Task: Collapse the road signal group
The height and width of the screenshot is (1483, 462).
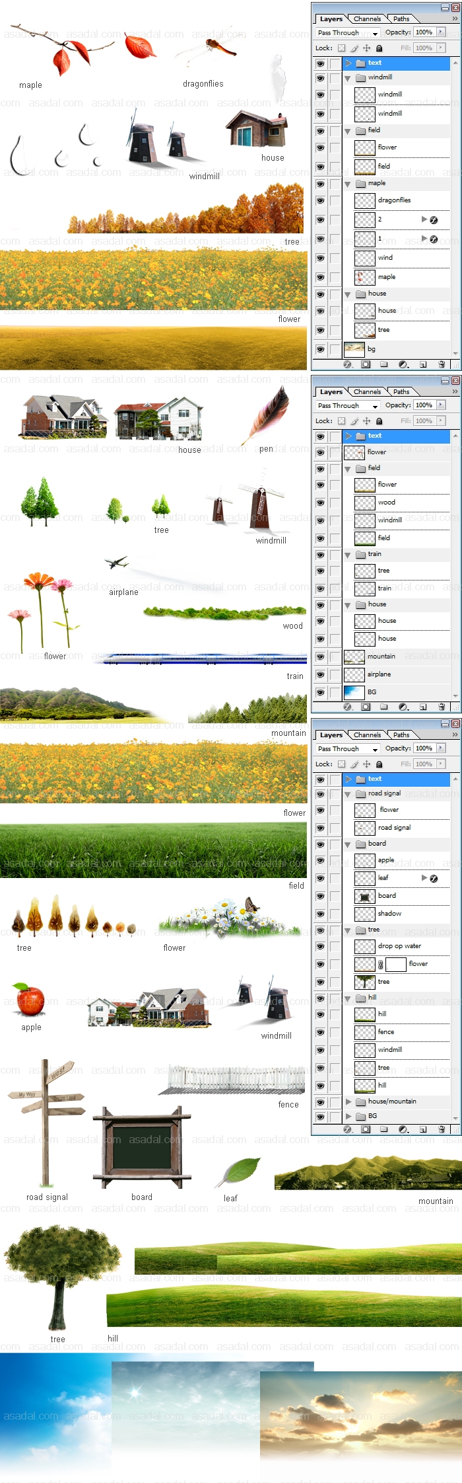Action: pyautogui.click(x=348, y=794)
